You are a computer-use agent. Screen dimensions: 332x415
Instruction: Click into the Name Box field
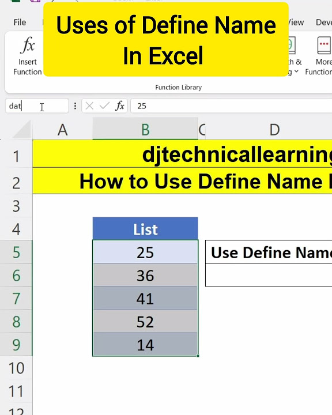37,106
